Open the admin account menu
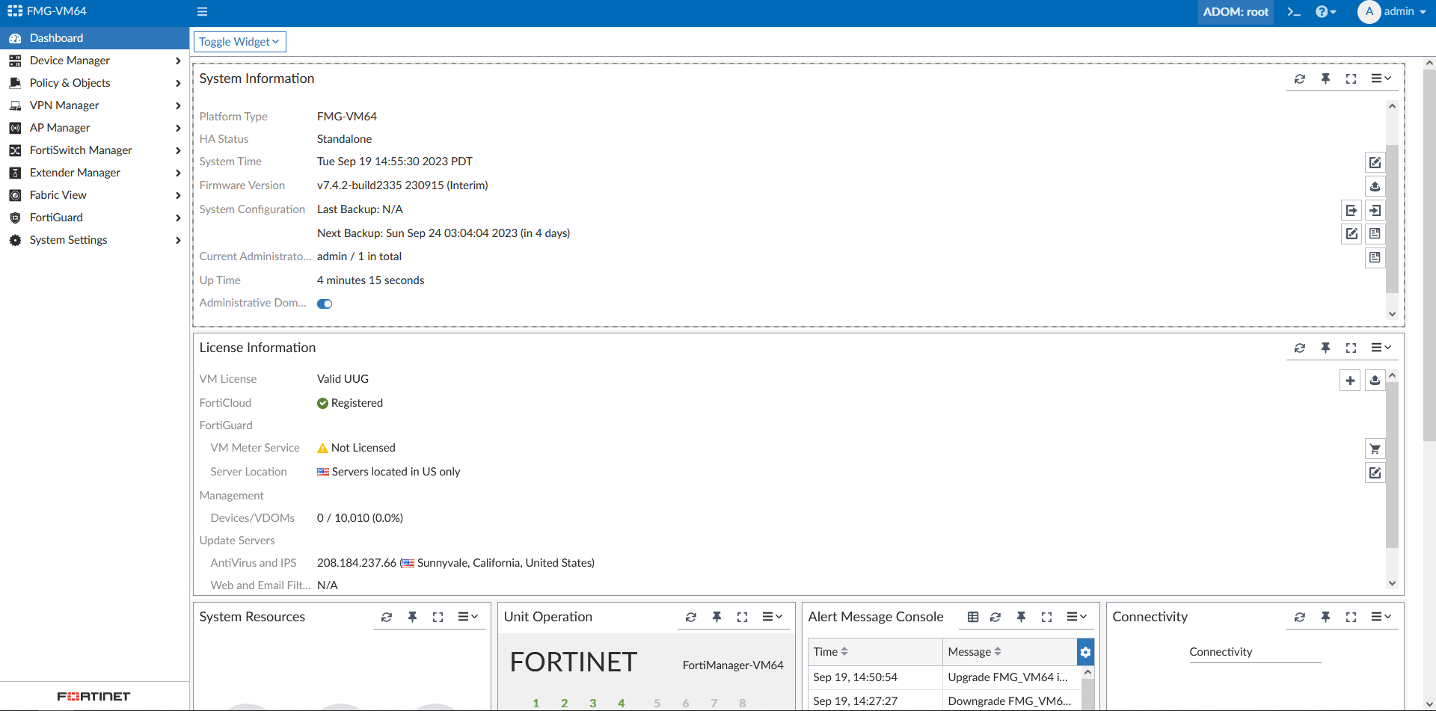Screen dimensions: 1436x711 (1393, 12)
